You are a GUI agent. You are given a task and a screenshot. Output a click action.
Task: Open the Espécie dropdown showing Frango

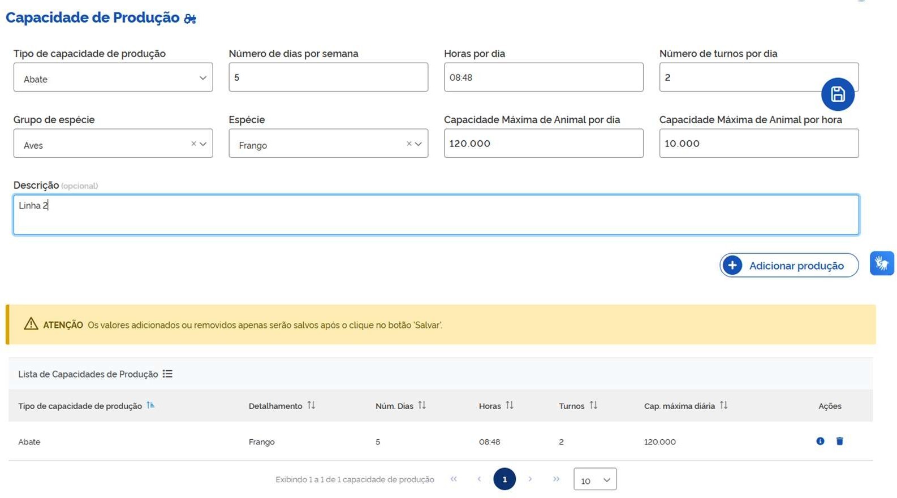pyautogui.click(x=419, y=144)
